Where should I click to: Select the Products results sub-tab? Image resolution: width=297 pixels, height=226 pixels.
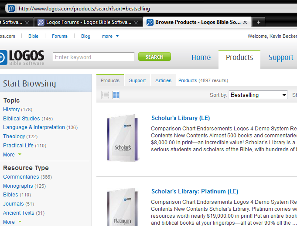coord(110,80)
